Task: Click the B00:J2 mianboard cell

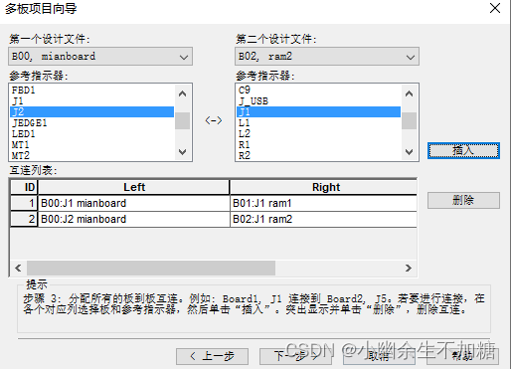Action: coord(134,219)
